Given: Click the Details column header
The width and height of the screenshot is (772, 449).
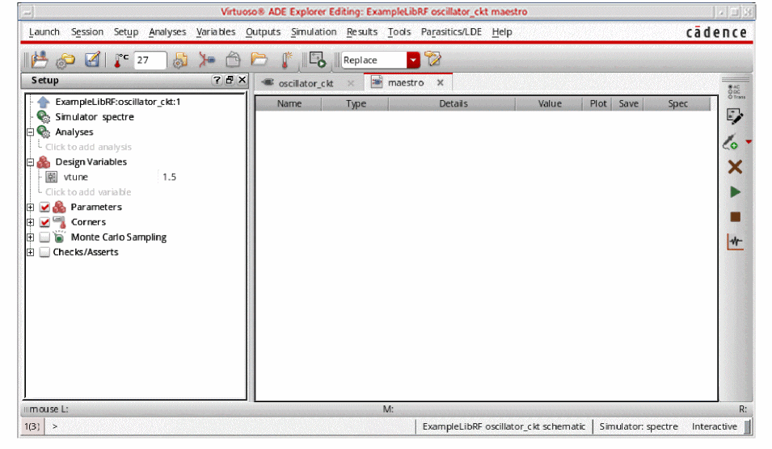Looking at the screenshot, I should (453, 103).
